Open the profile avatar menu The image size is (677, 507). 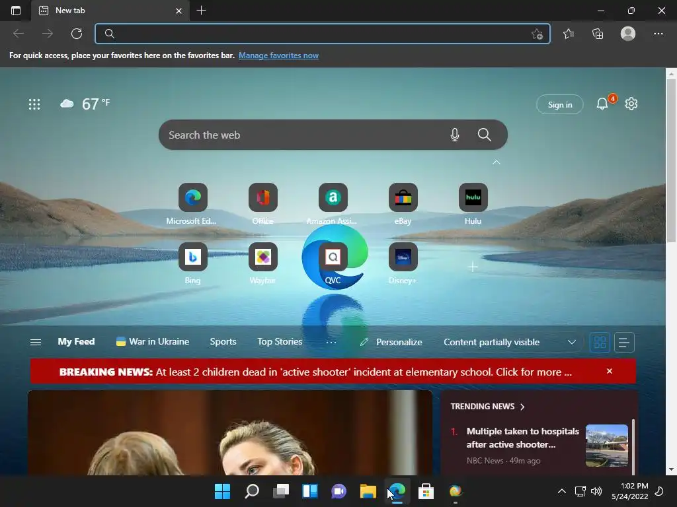628,34
